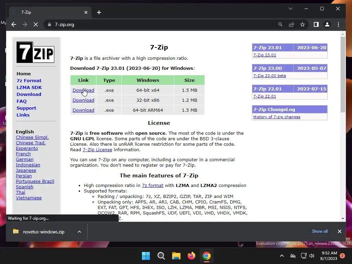Launch Firefox from the taskbar

191,256
